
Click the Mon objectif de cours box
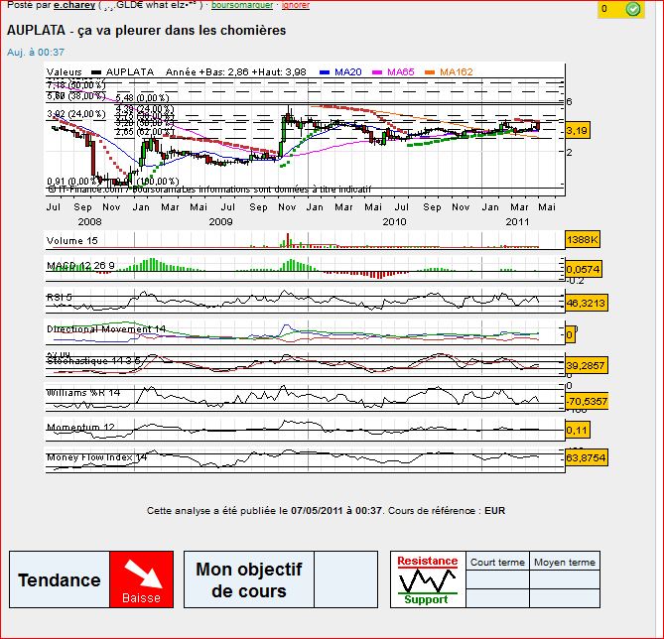tap(249, 579)
